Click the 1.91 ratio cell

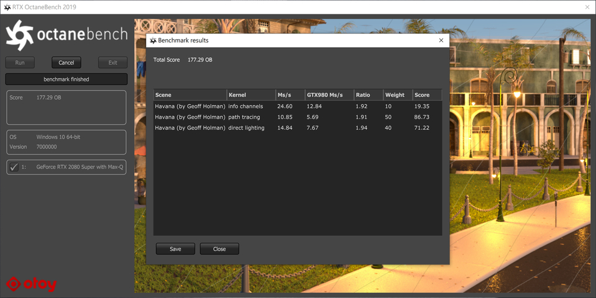click(362, 117)
